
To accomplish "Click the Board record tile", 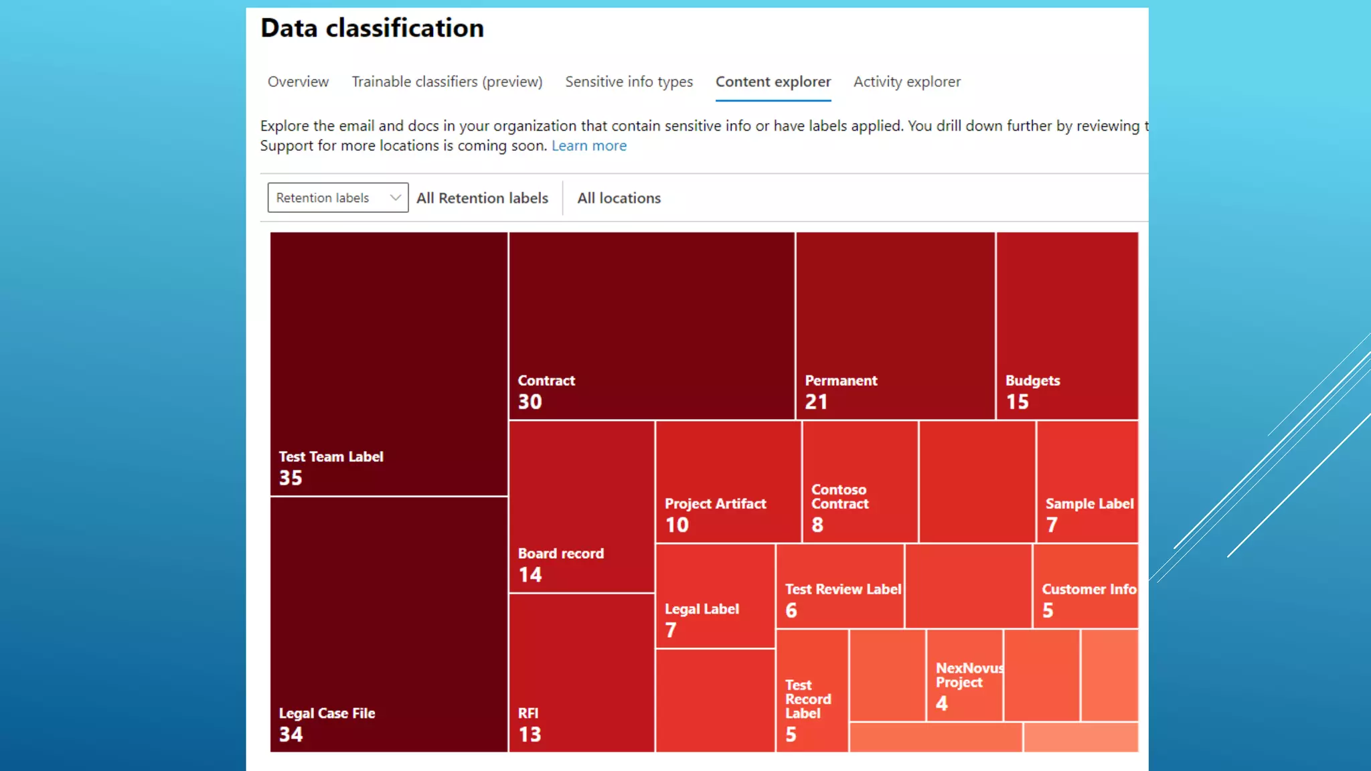I will click(x=581, y=507).
